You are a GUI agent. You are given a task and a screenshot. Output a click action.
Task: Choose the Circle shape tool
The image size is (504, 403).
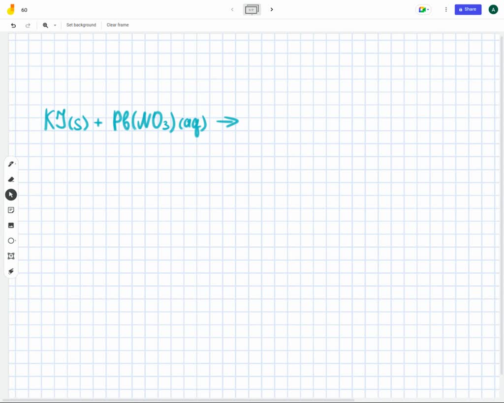point(11,241)
